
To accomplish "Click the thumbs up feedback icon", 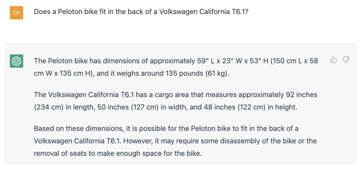I will pos(333,60).
